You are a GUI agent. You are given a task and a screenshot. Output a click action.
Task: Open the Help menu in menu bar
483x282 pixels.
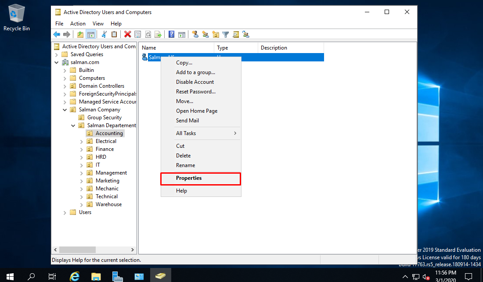(x=116, y=24)
